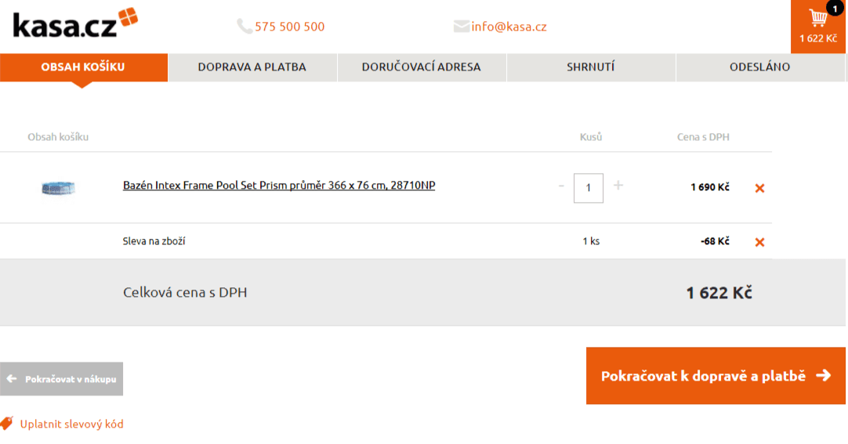Screen dimensions: 848x444
Task: Click the pool product thumbnail image
Action: click(x=59, y=188)
